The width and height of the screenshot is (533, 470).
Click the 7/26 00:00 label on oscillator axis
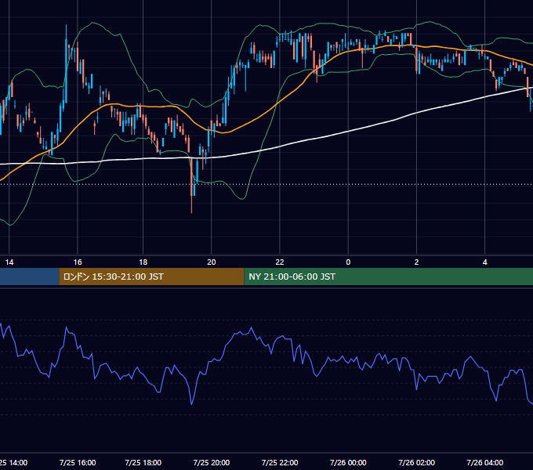point(348,462)
